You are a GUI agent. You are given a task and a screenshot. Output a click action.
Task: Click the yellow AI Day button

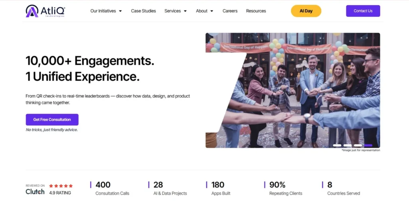coord(306,11)
